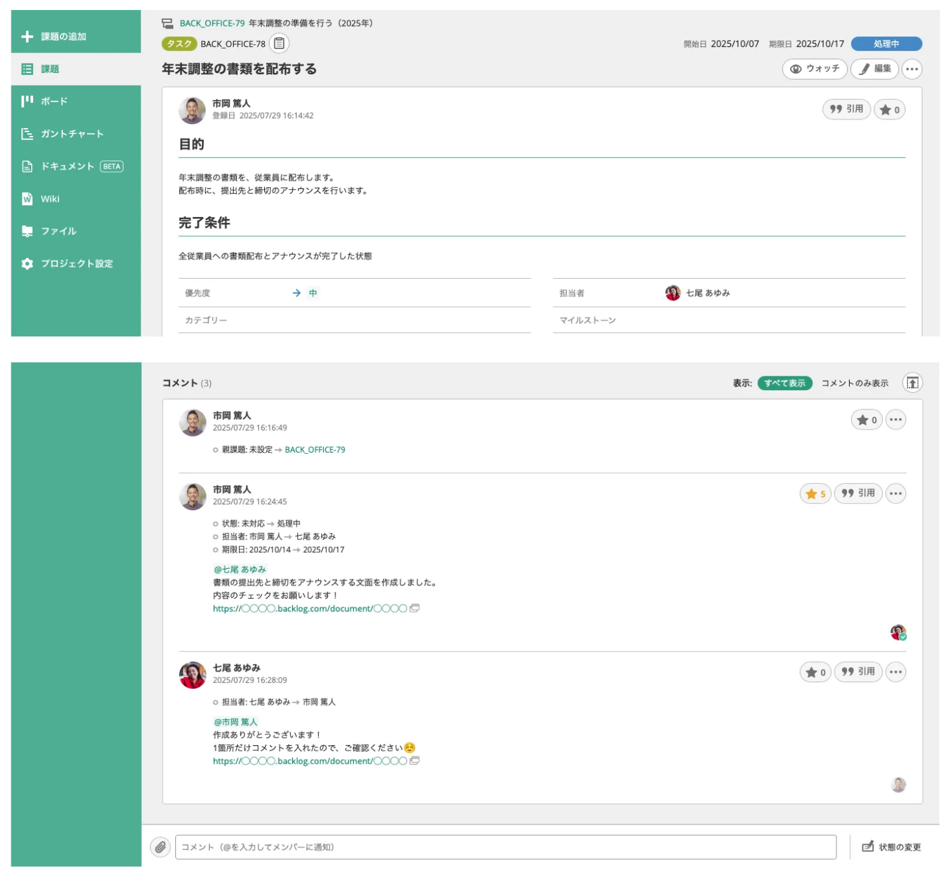Open BACK_OFFICE-79 link in first comment
The image size is (950, 876).
click(x=315, y=450)
